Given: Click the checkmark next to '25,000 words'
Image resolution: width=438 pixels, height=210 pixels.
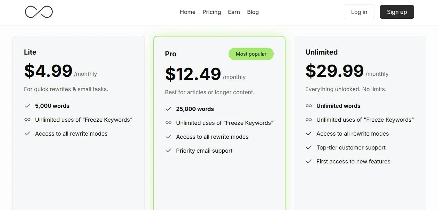Looking at the screenshot, I should [x=168, y=109].
